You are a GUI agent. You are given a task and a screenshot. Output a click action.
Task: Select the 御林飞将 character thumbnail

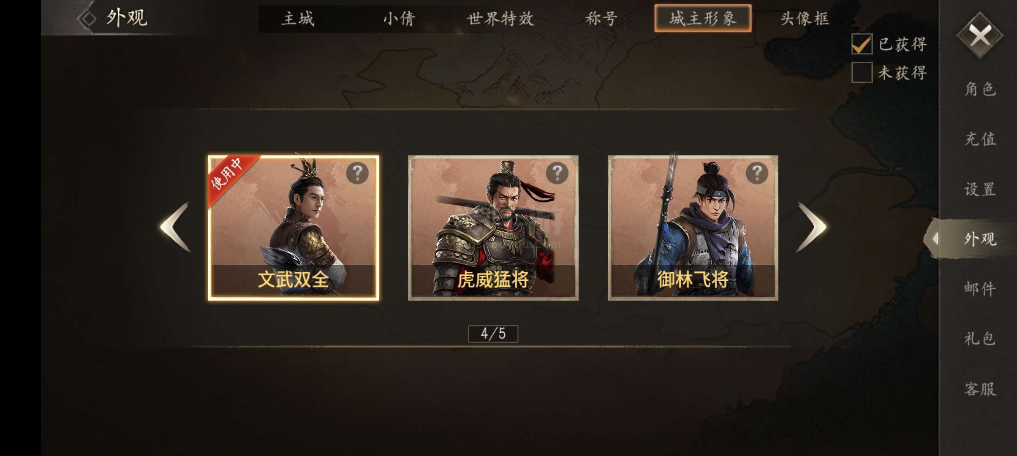(x=693, y=228)
